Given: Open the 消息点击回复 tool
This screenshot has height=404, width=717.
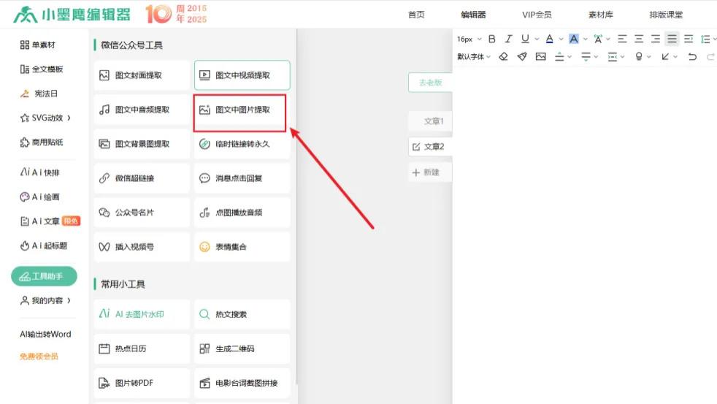Looking at the screenshot, I should click(242, 178).
